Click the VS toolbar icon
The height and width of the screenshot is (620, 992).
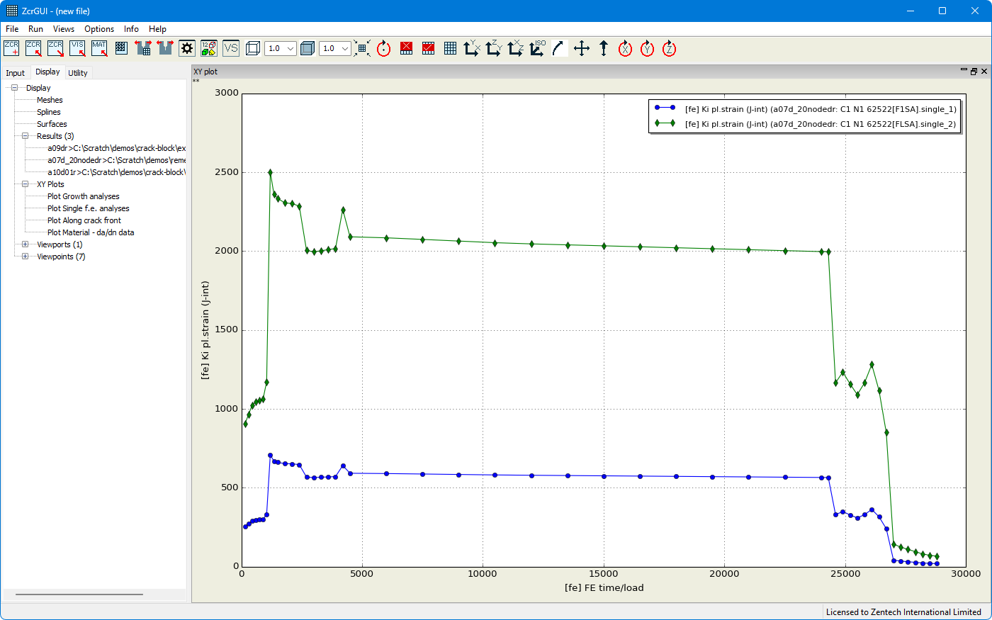coord(231,48)
